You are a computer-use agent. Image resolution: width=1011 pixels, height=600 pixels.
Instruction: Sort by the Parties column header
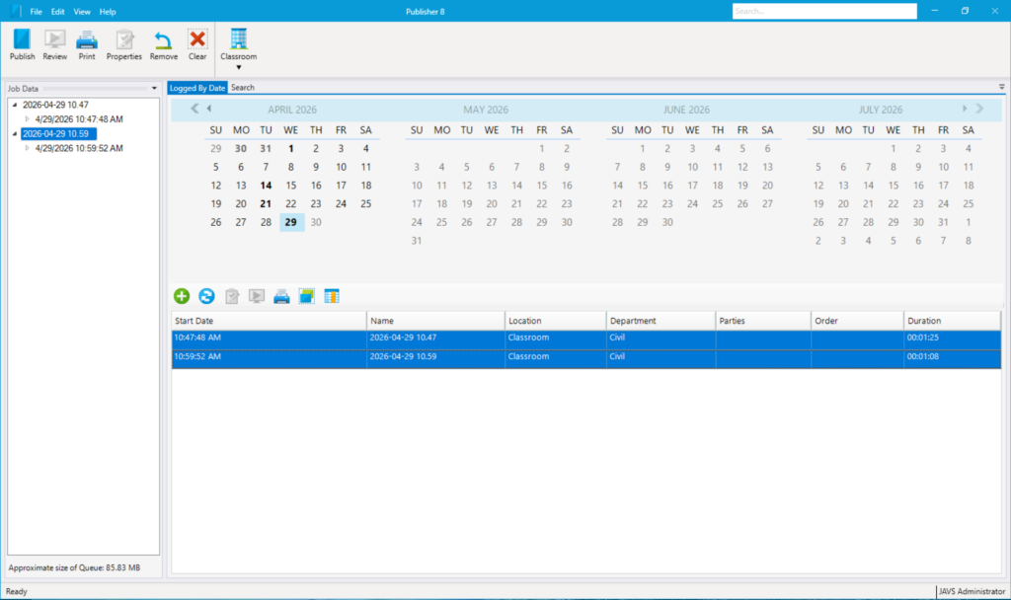coord(763,321)
